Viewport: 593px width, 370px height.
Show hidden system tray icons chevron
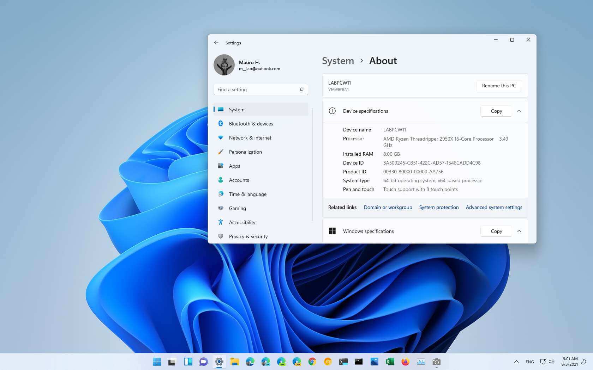pyautogui.click(x=516, y=362)
